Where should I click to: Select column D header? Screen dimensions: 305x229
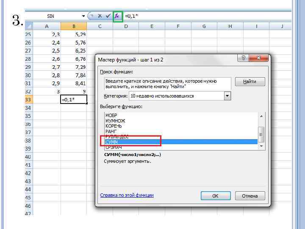[x=126, y=26]
